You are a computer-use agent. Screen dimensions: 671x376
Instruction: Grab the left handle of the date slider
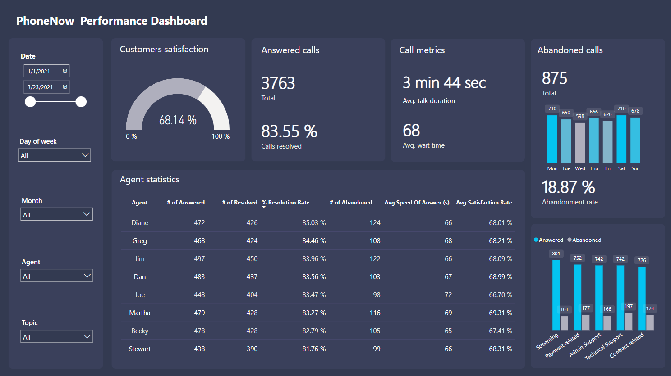tap(30, 102)
